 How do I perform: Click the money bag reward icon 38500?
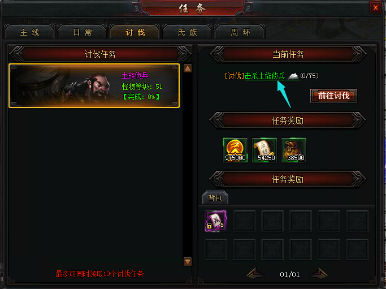(294, 150)
